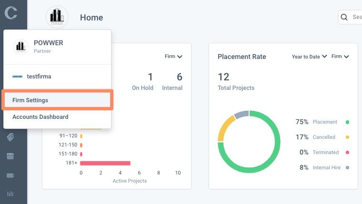
Task: Select Firm Settings from the menu
Action: (x=57, y=100)
